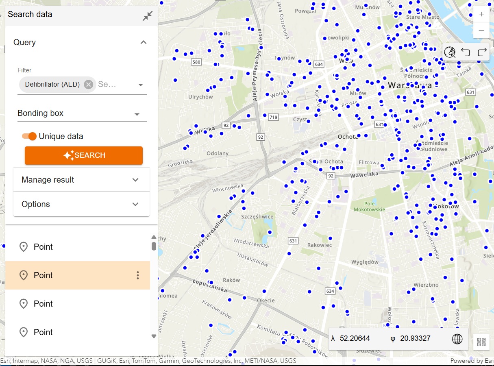Image resolution: width=494 pixels, height=366 pixels.
Task: Open the Filter dropdown arrow
Action: point(141,85)
